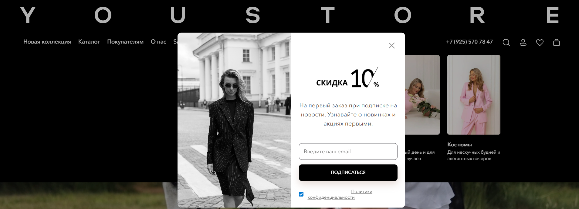
Task: Open the shopping bag icon
Action: click(557, 42)
